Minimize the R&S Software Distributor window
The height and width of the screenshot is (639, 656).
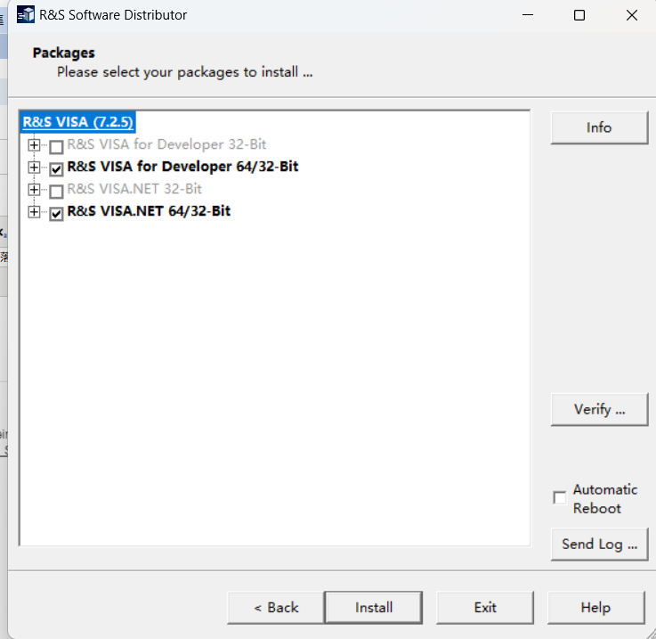(x=528, y=15)
